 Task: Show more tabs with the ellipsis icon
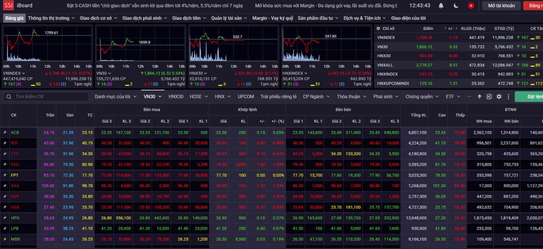coord(468,97)
